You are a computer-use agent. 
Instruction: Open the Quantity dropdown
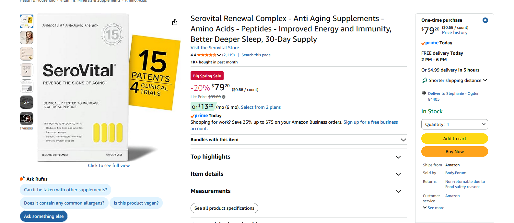click(454, 124)
